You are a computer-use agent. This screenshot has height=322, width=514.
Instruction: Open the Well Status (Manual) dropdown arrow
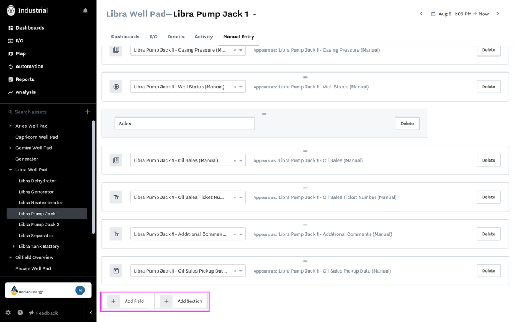241,87
